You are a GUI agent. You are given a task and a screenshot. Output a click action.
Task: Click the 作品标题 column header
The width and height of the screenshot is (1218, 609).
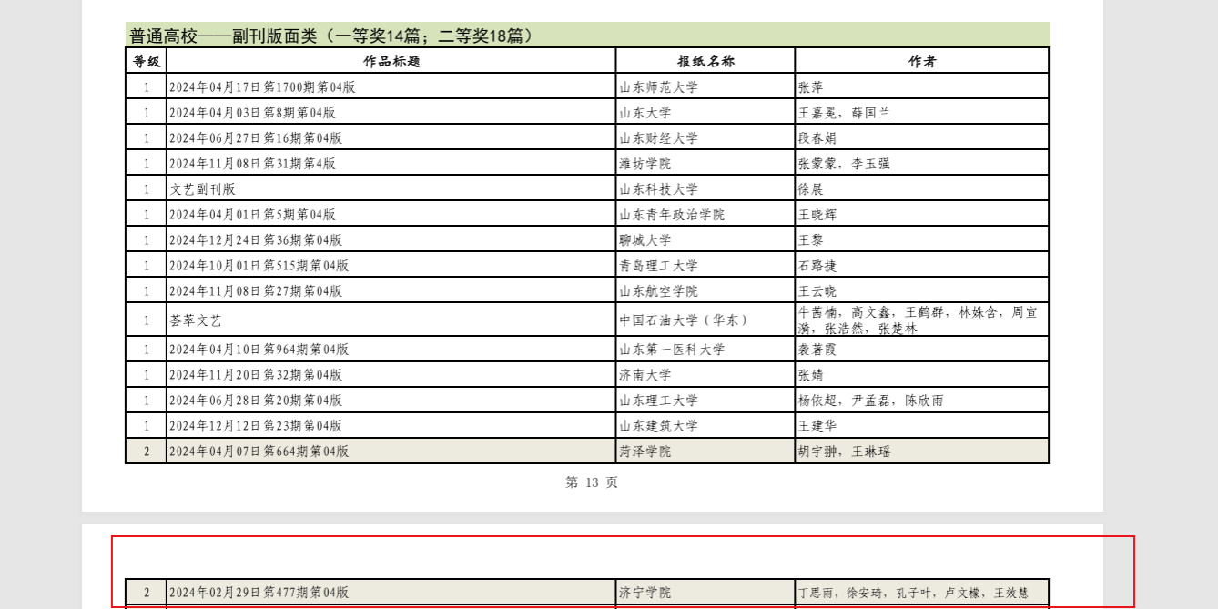[x=391, y=61]
